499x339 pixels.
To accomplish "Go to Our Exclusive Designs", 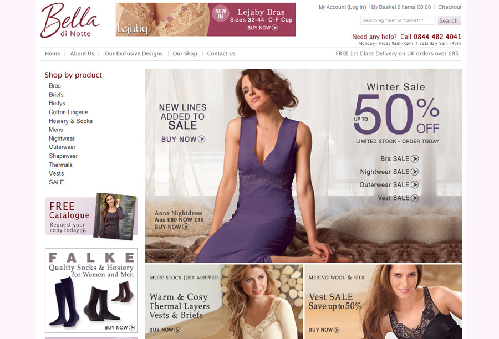I will click(134, 53).
